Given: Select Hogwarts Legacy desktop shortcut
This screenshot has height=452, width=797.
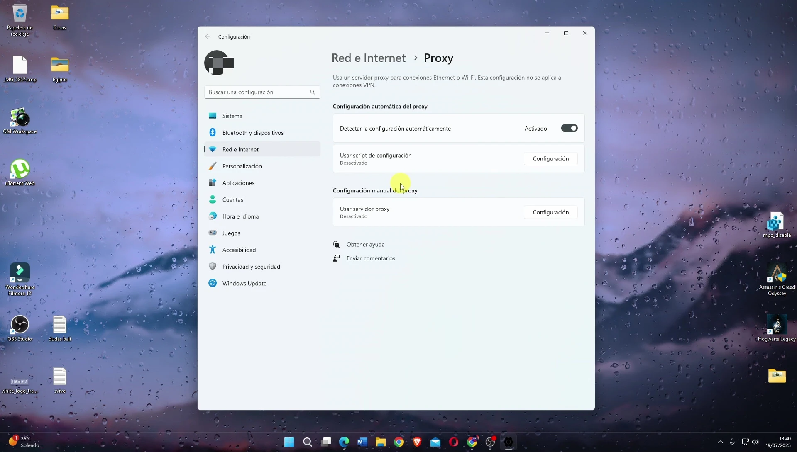Looking at the screenshot, I should point(777,328).
